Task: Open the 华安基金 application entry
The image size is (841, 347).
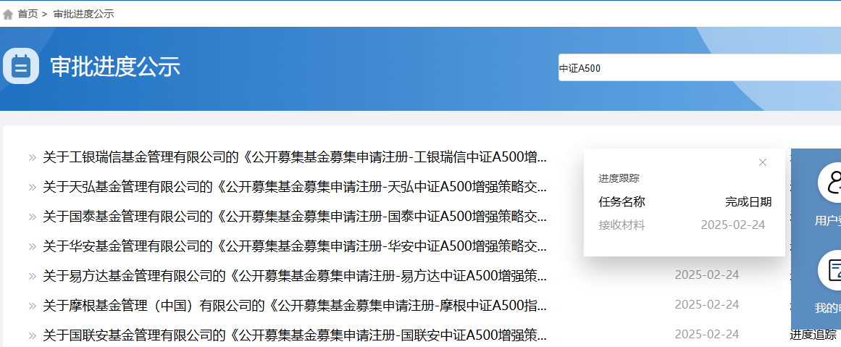Action: point(295,246)
